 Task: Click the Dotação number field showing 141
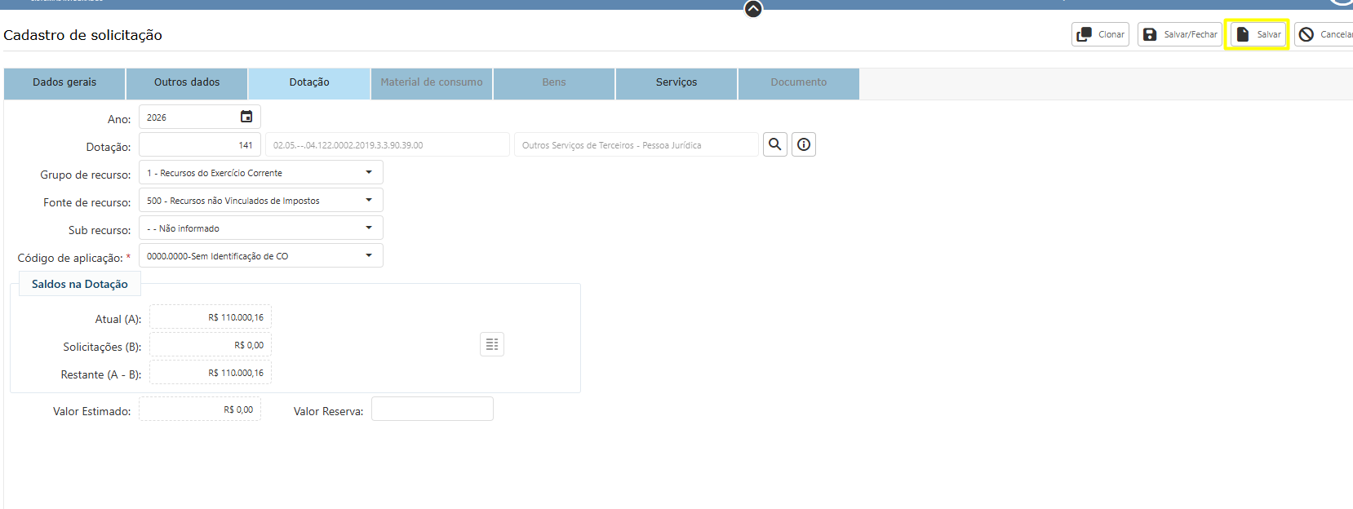point(200,144)
